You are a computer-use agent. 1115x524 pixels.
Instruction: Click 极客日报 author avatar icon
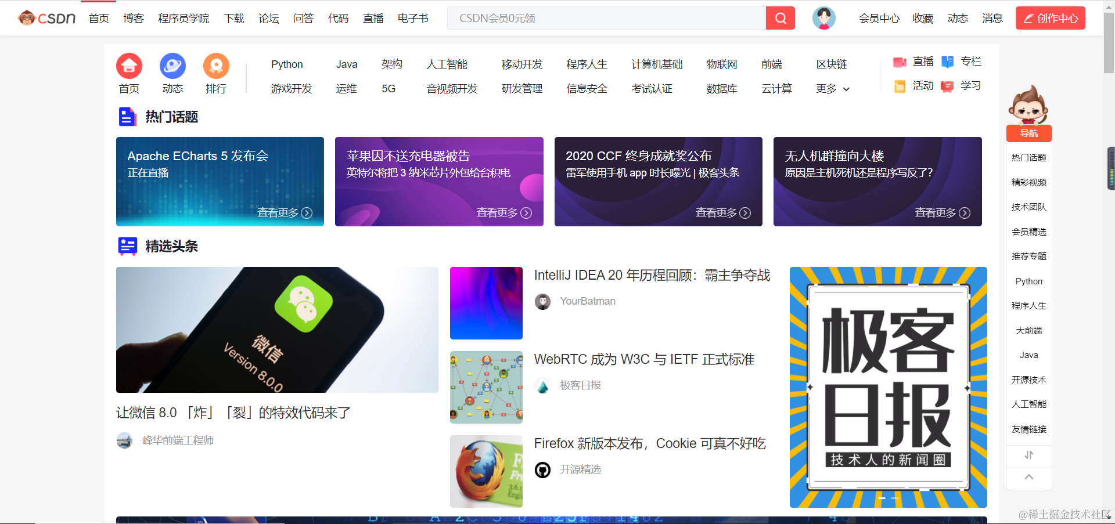(542, 386)
